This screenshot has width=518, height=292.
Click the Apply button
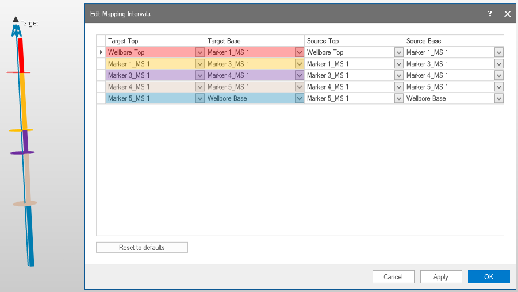tap(440, 277)
